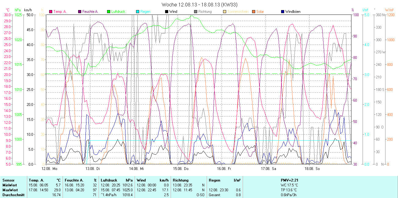Click the 'Durchschnitt' row label
Screen dimensions: 398x198
pyautogui.click(x=13, y=195)
